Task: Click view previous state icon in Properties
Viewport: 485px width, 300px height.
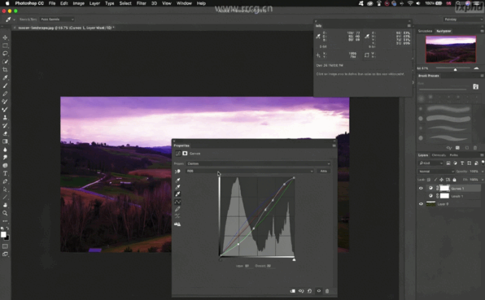Action: coord(301,291)
